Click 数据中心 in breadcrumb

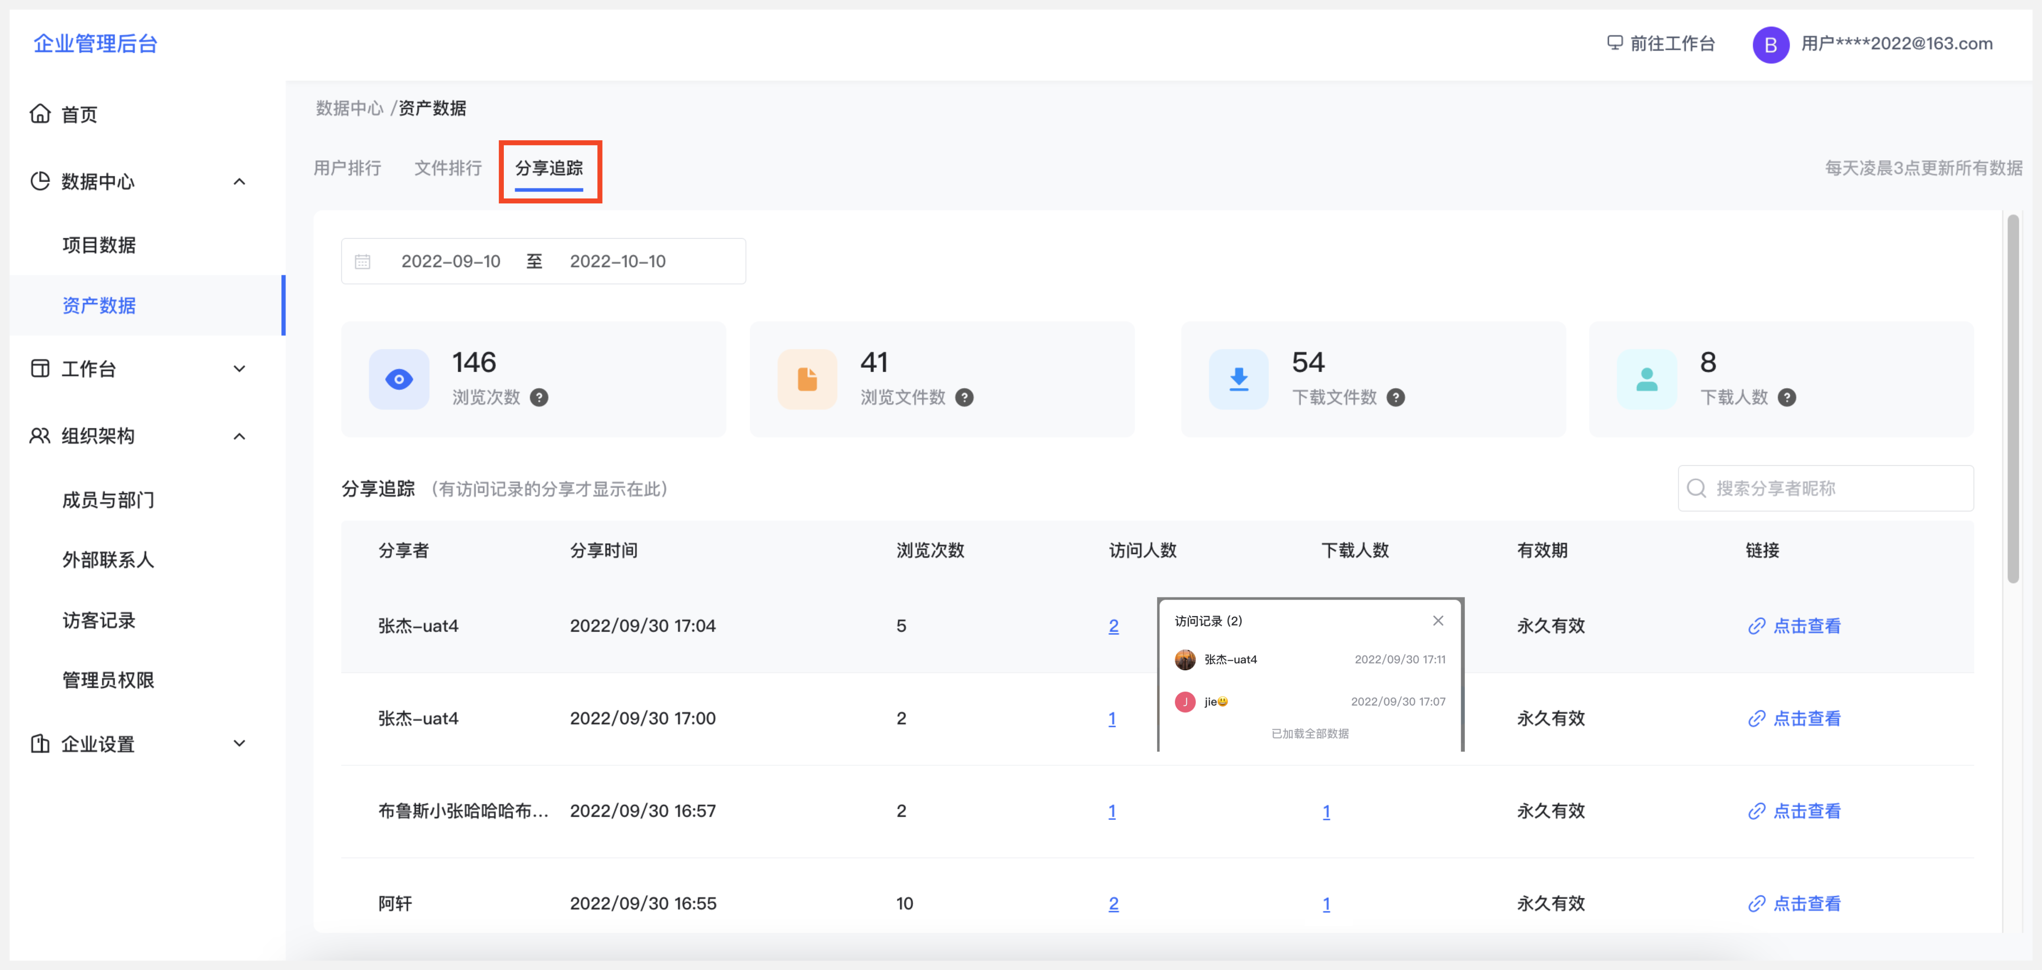(x=349, y=109)
